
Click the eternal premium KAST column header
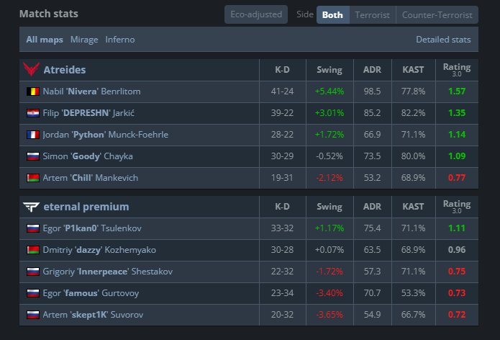coord(413,207)
